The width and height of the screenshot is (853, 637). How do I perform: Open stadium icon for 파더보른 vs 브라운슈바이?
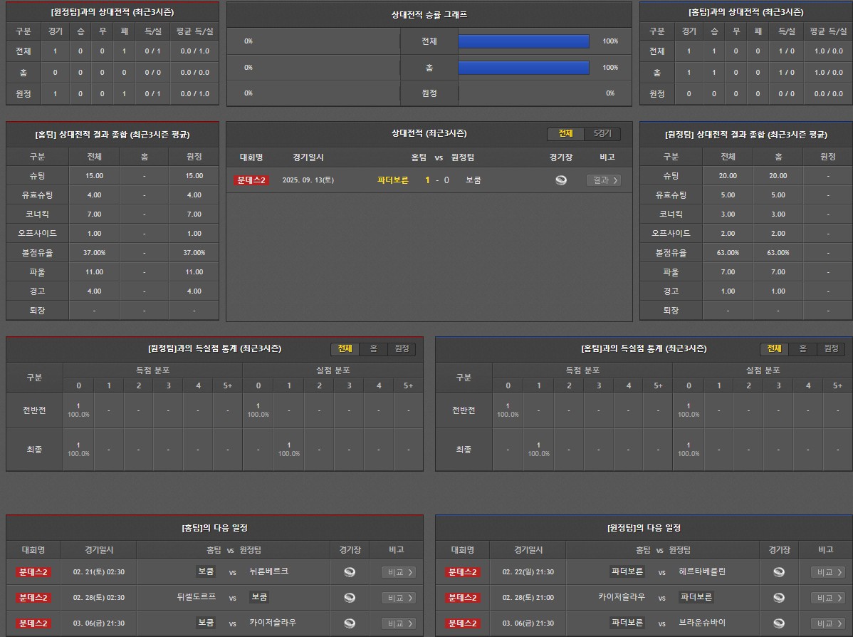tap(779, 623)
